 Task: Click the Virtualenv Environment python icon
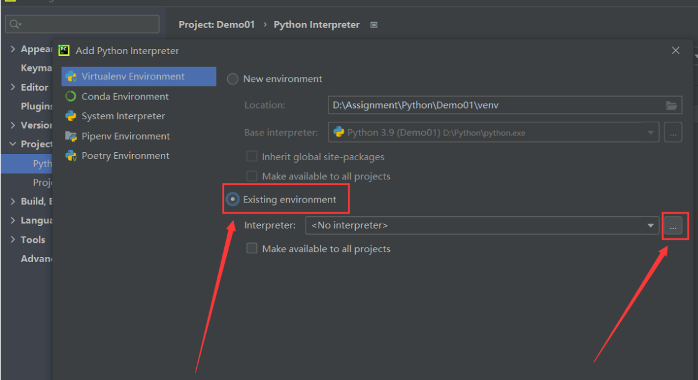click(71, 76)
